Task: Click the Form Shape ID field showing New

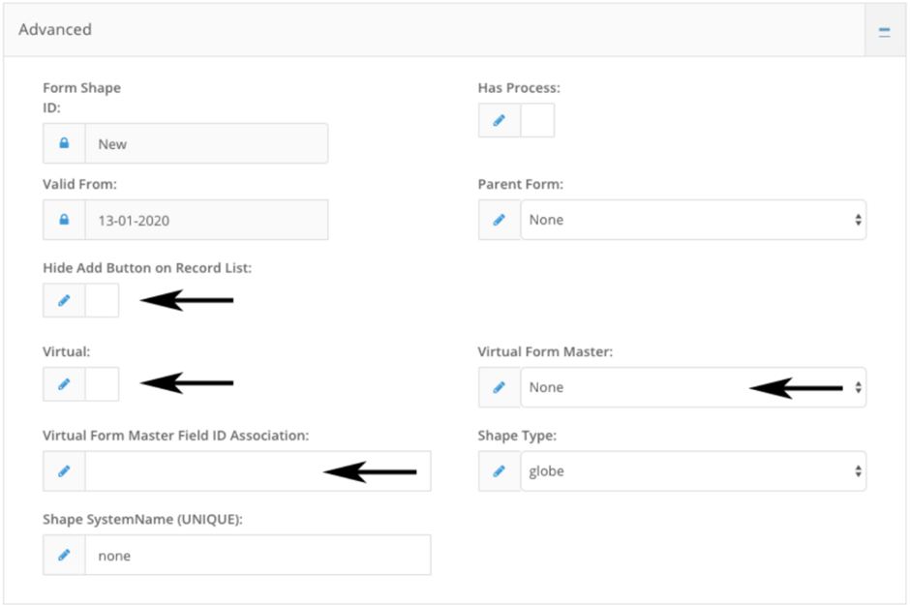Action: pos(206,143)
